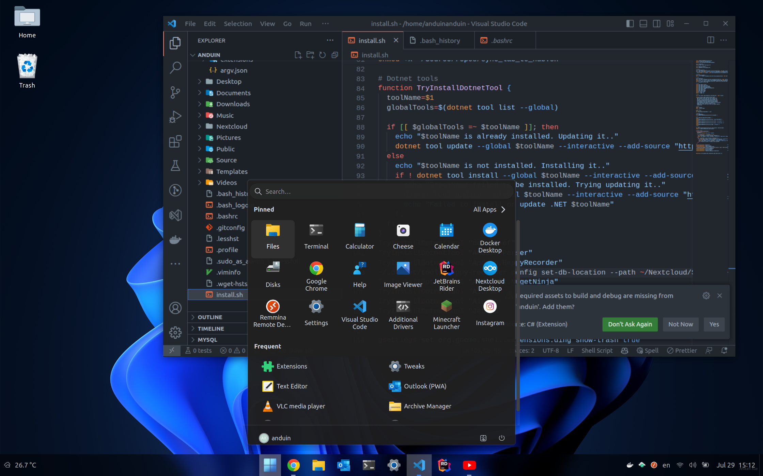763x476 pixels.
Task: Click the Don't Ask Again button
Action: [630, 324]
